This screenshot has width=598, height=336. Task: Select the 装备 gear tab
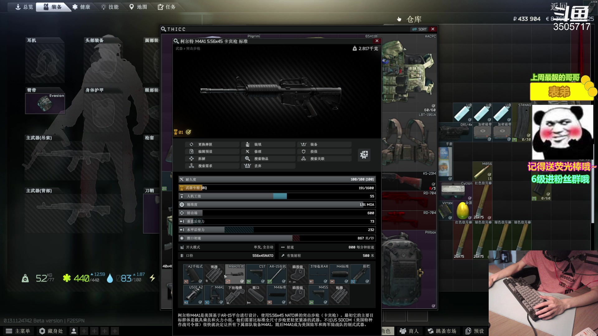53,7
